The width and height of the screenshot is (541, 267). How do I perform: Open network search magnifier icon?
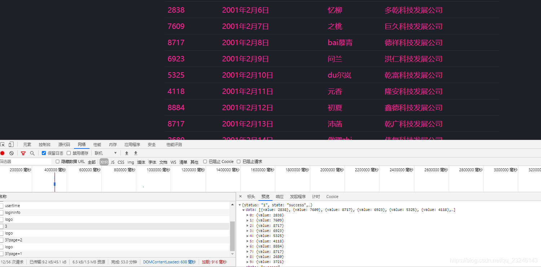32,153
